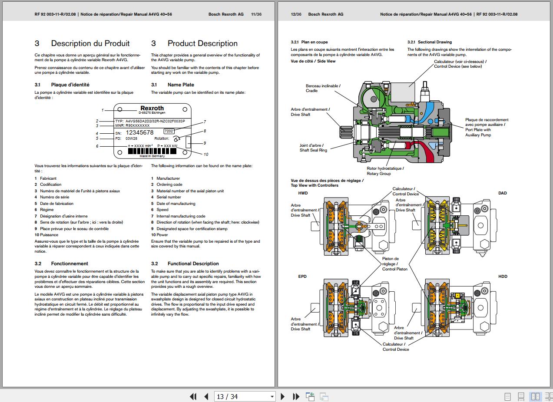Viewport: 553px width, 402px height.
Task: Click the '3.1 Name Plate' heading
Action: pyautogui.click(x=172, y=85)
